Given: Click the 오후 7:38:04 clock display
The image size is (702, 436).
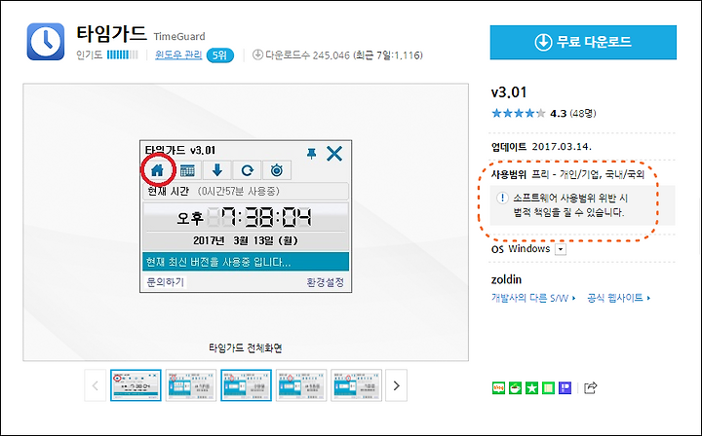Looking at the screenshot, I should pyautogui.click(x=245, y=218).
